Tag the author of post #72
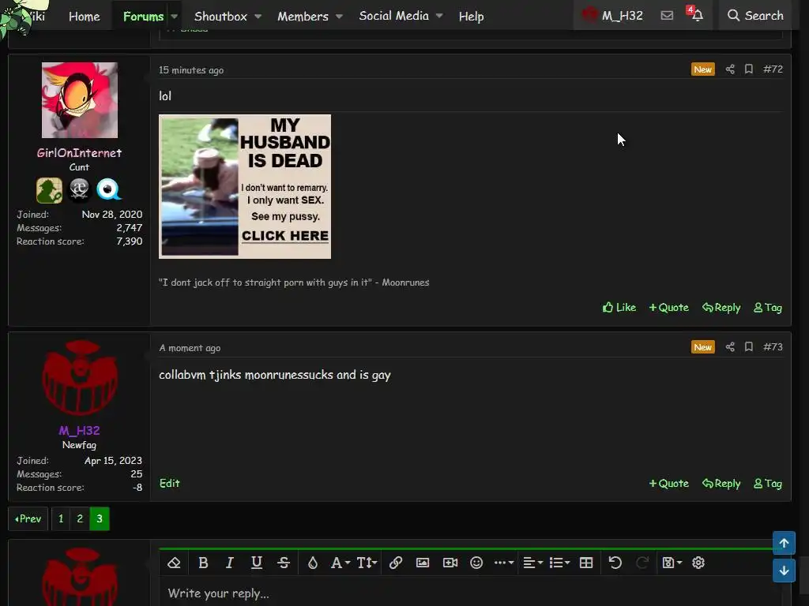The width and height of the screenshot is (809, 606). [768, 307]
